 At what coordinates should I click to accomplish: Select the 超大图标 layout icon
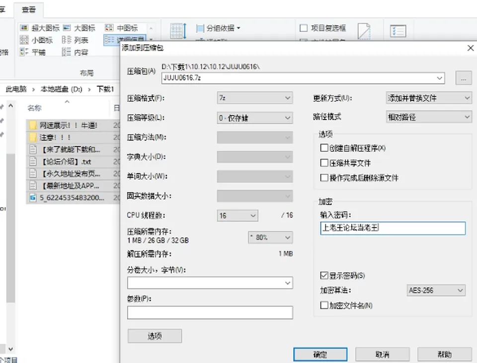24,28
